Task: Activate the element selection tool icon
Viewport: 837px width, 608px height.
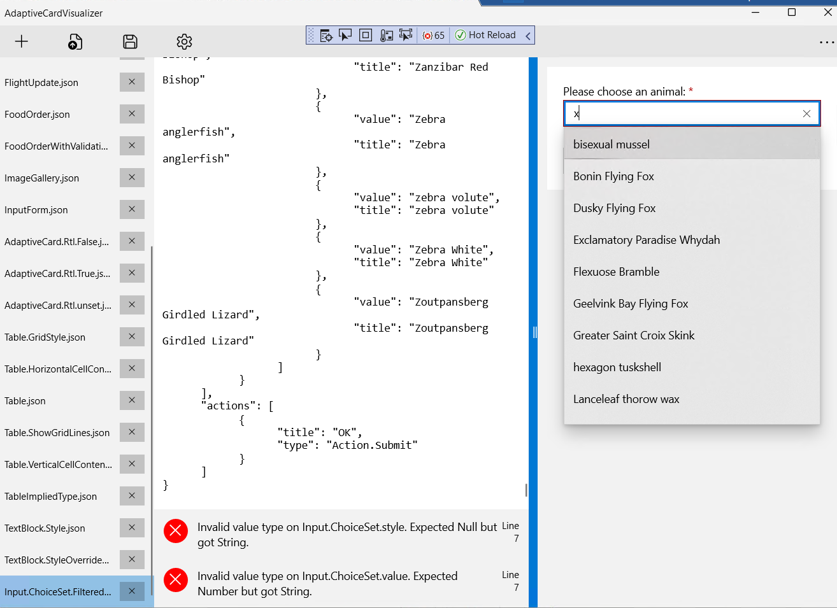Action: click(345, 35)
